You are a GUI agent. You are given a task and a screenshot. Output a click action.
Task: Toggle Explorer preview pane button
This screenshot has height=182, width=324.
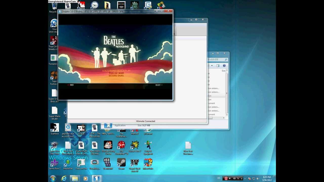click(218, 65)
